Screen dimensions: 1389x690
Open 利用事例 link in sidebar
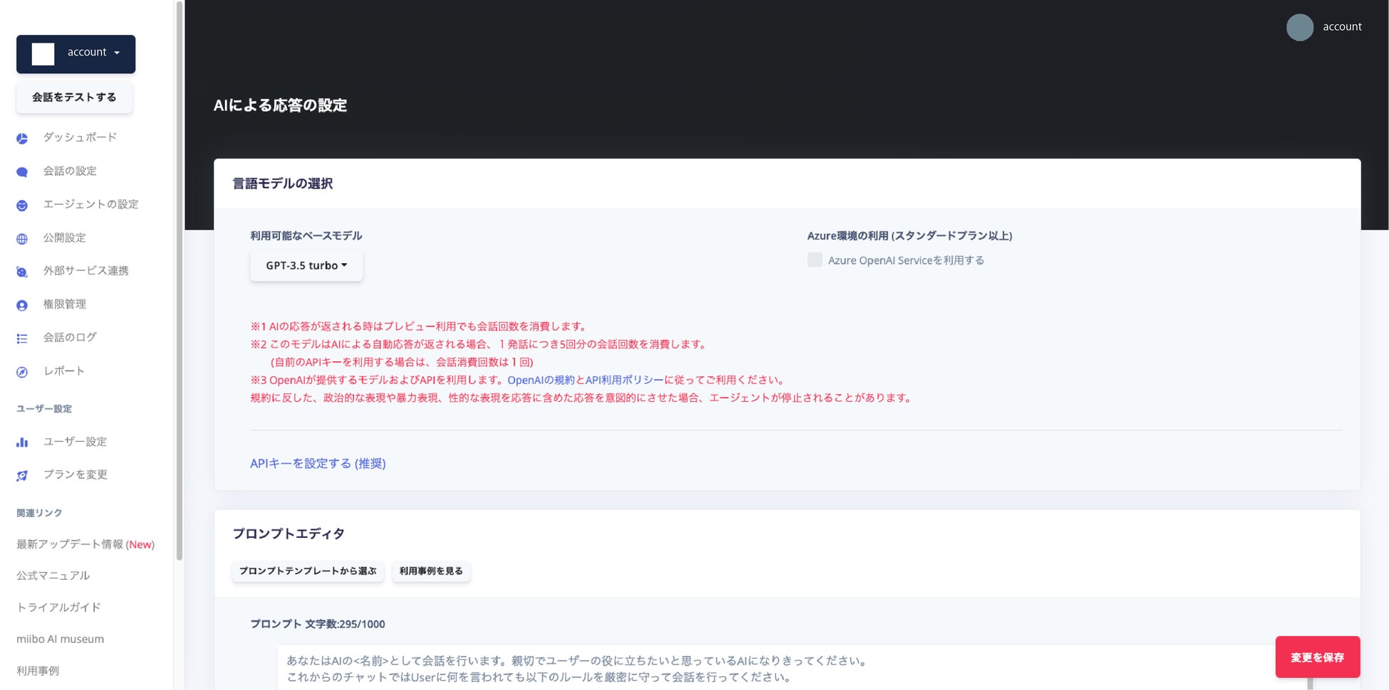coord(38,671)
